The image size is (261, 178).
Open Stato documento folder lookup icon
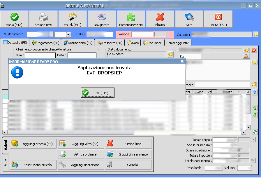[170, 54]
